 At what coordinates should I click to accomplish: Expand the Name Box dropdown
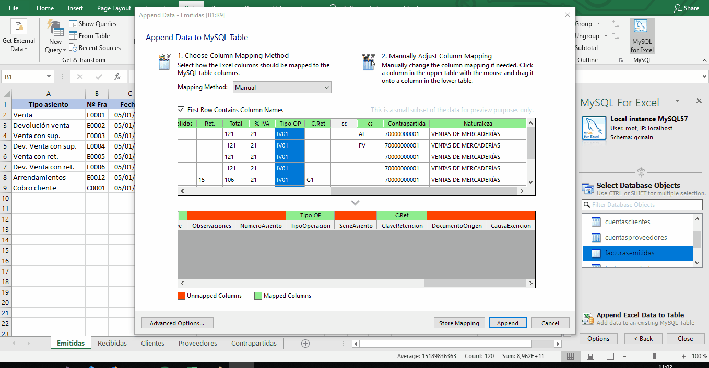[49, 77]
